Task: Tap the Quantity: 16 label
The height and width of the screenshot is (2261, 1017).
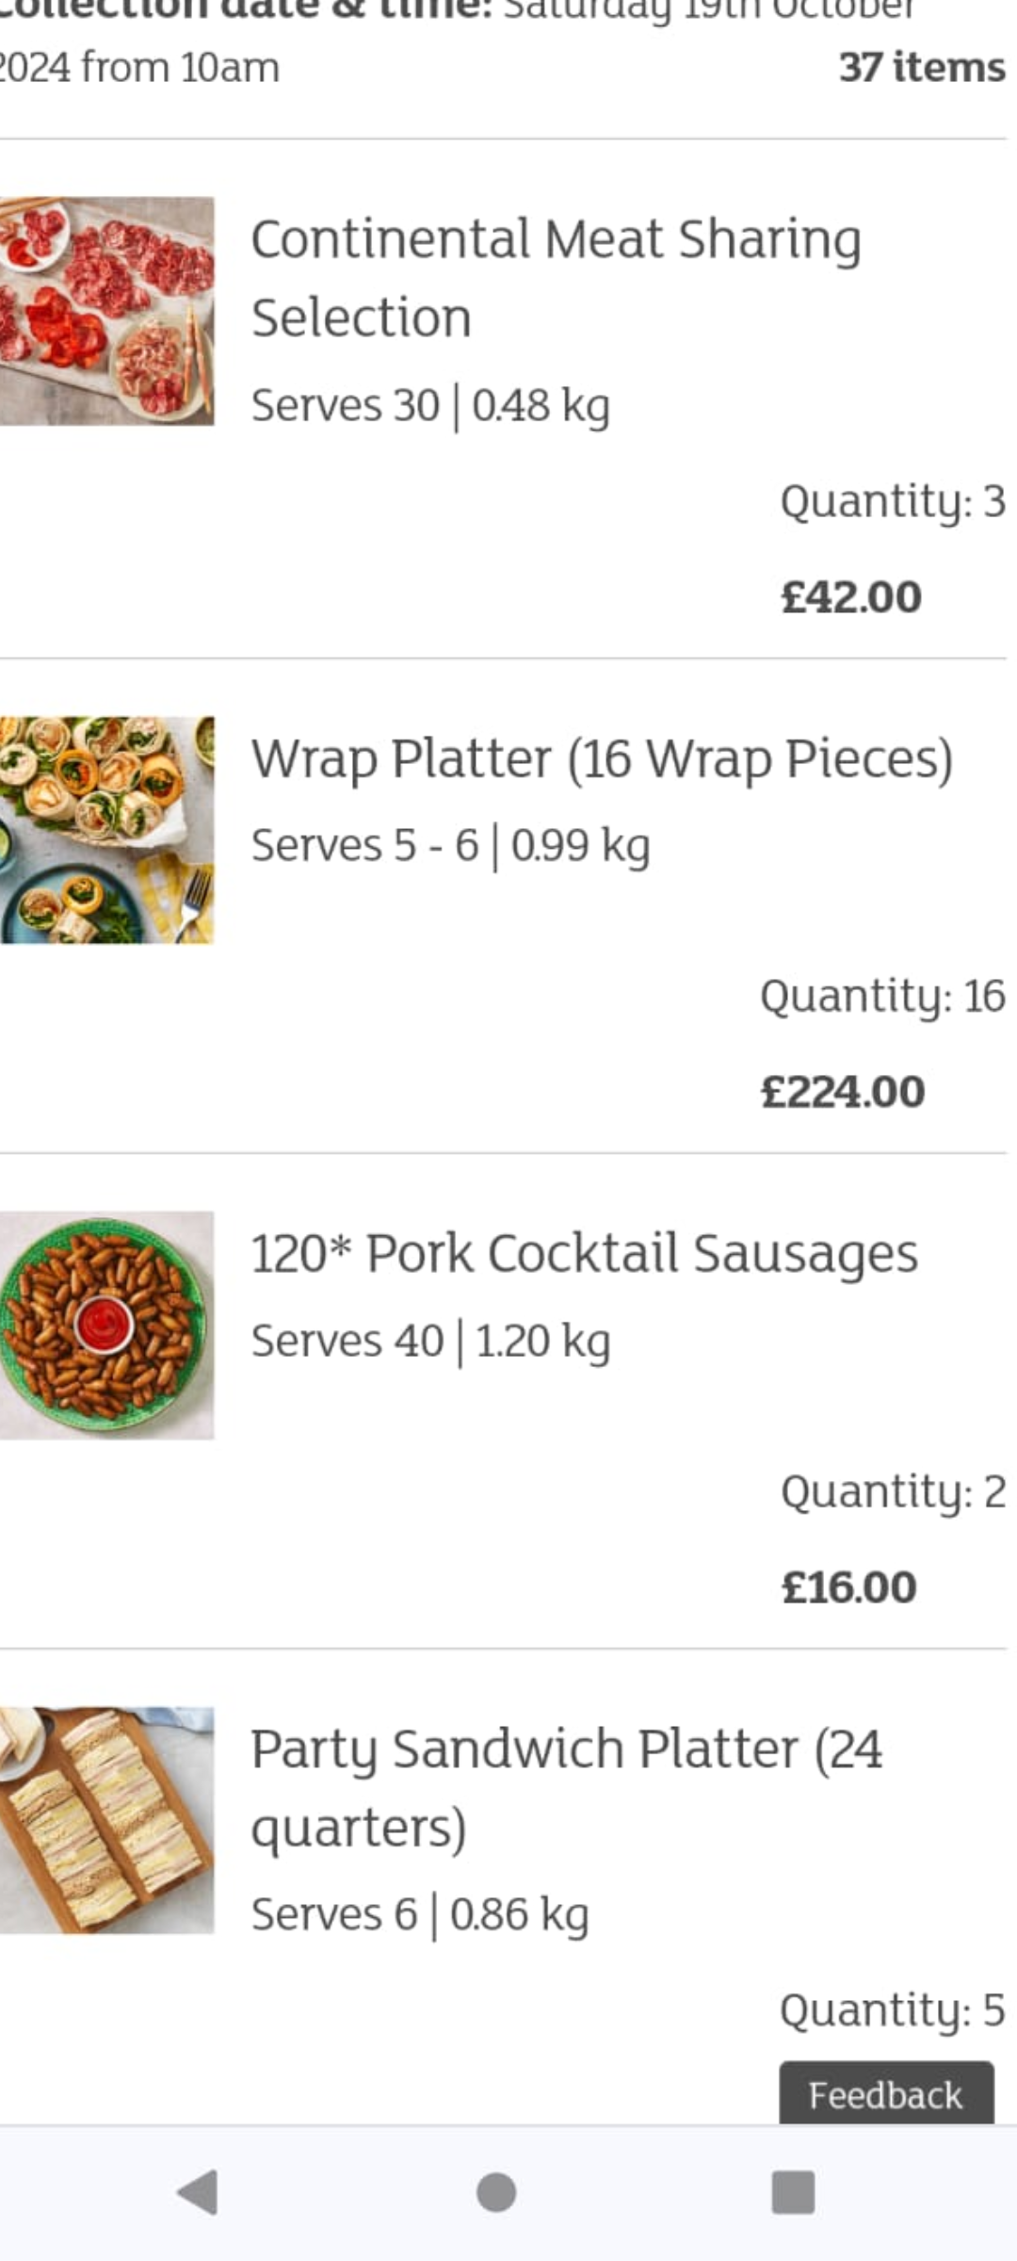Action: coord(882,996)
